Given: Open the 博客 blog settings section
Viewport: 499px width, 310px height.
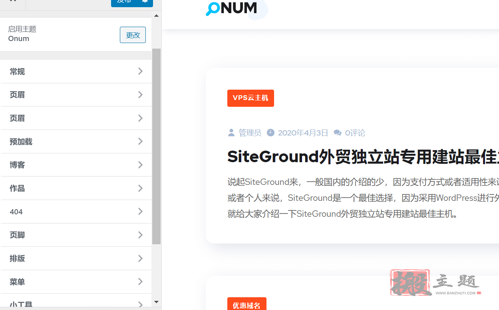Looking at the screenshot, I should [x=76, y=165].
